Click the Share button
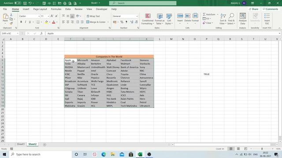 coord(253,9)
